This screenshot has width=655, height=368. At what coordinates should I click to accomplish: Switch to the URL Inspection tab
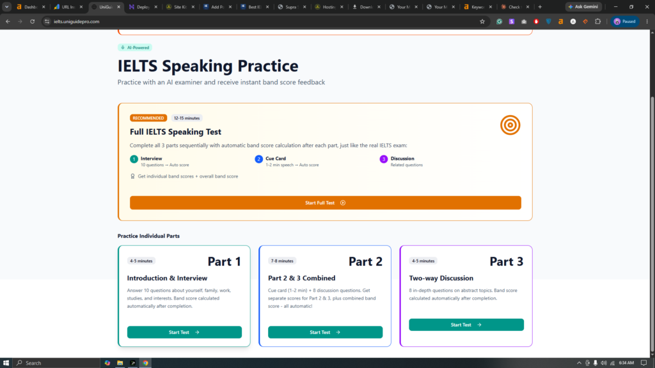click(68, 6)
